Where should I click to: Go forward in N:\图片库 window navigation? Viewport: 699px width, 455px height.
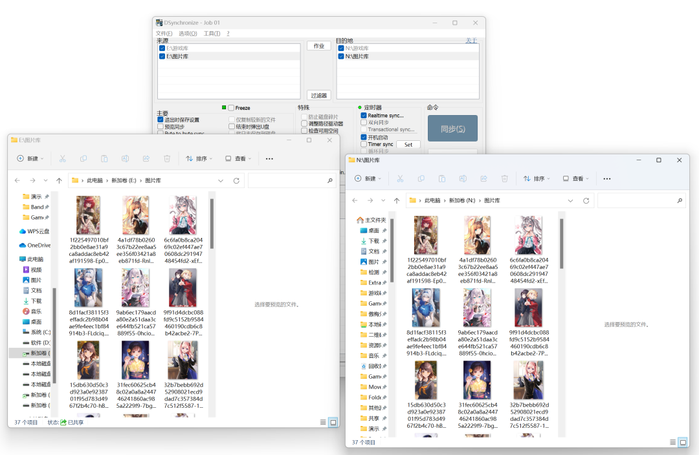coord(370,200)
